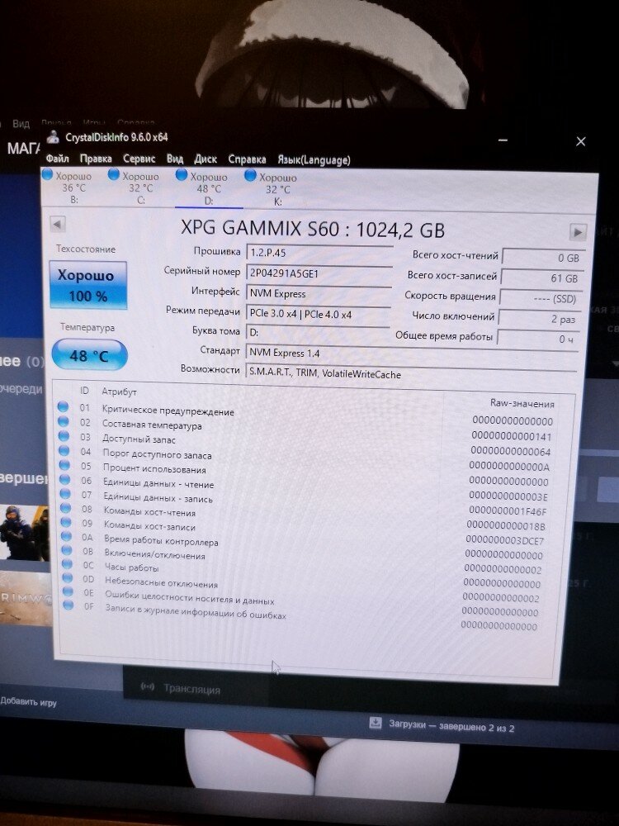The image size is (619, 826).
Task: Click status dot for Процент использования
Action: 64,465
